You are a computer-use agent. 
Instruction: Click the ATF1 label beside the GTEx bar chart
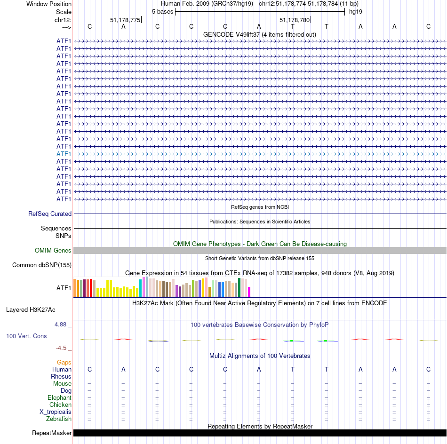coord(64,288)
